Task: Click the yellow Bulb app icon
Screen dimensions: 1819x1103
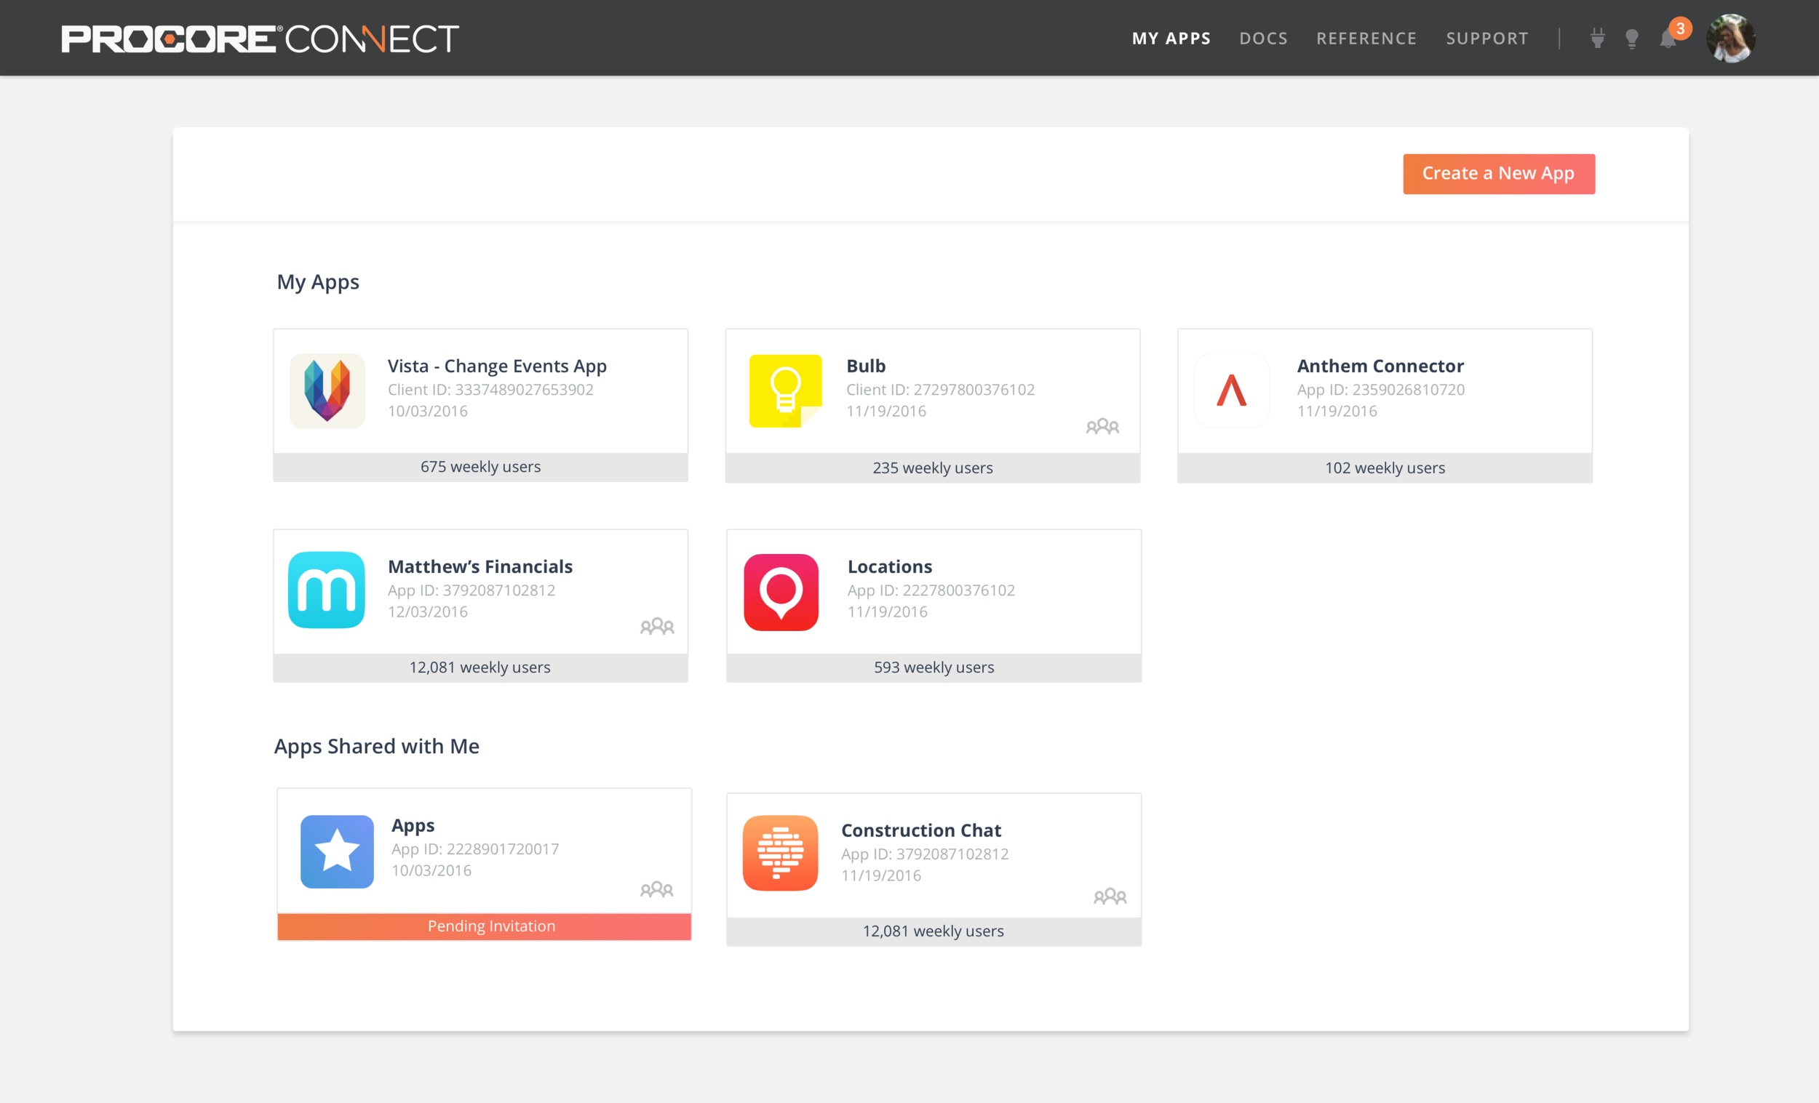Action: (786, 390)
